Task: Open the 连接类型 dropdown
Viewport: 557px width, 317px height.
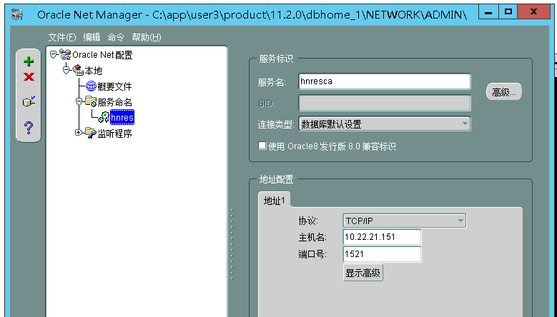Action: click(x=465, y=124)
